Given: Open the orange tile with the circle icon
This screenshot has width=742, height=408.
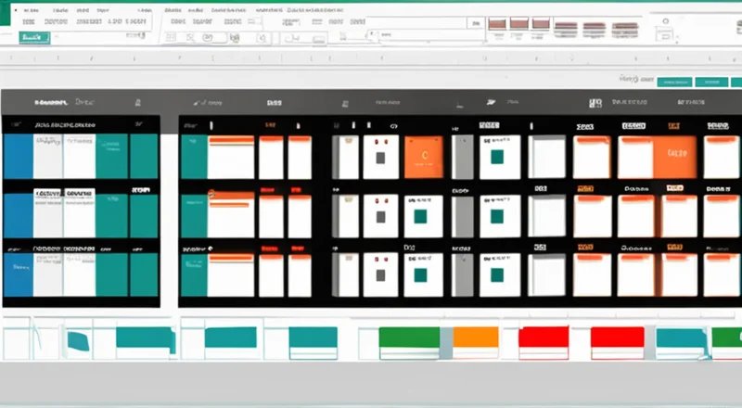Looking at the screenshot, I should coord(423,156).
